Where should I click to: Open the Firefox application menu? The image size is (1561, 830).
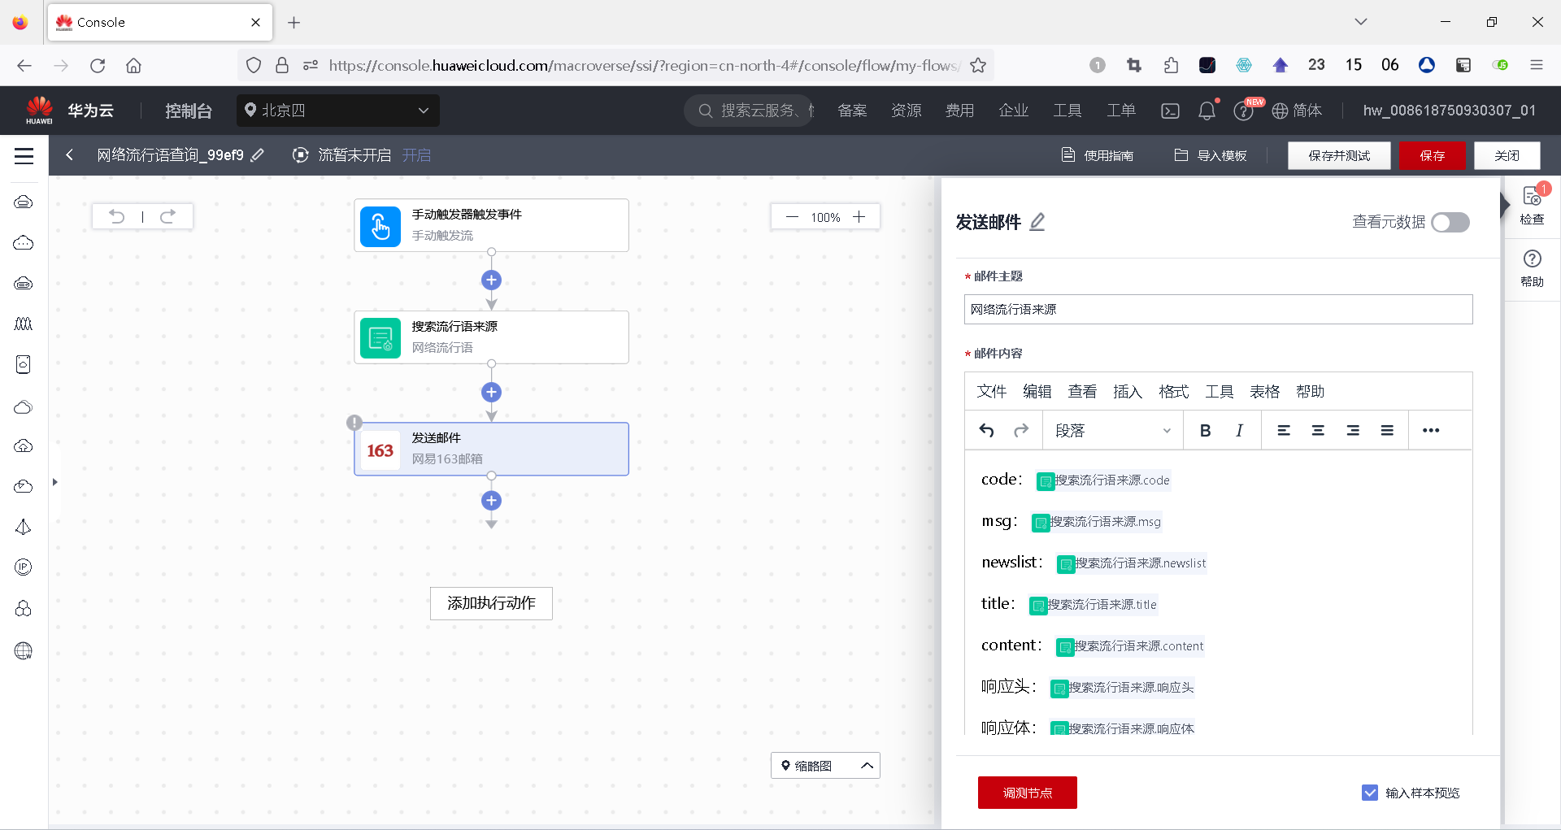1537,65
